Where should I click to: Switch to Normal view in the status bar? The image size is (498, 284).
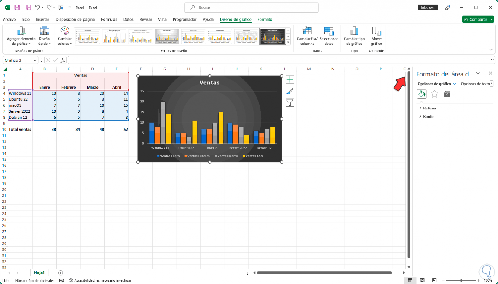point(410,280)
